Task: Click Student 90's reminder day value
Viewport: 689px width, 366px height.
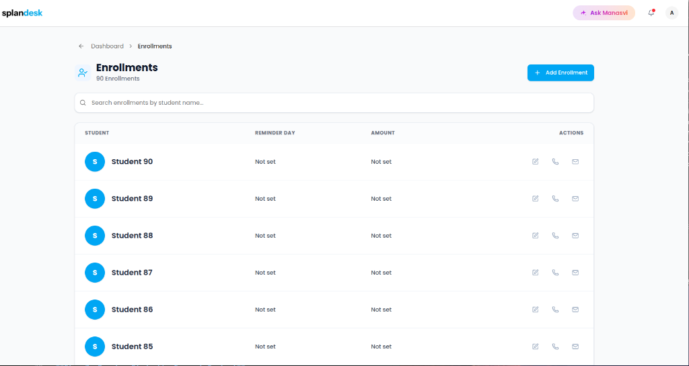Action: (265, 162)
